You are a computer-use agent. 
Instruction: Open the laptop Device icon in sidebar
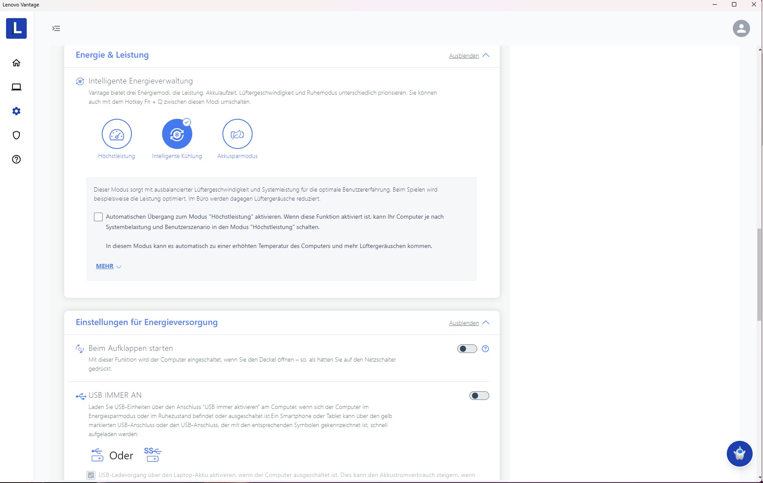(x=16, y=87)
